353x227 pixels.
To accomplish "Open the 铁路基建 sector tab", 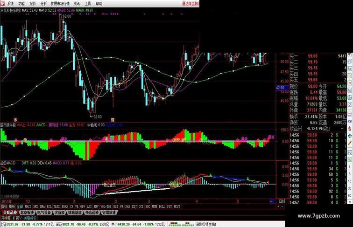I will click(x=75, y=212).
